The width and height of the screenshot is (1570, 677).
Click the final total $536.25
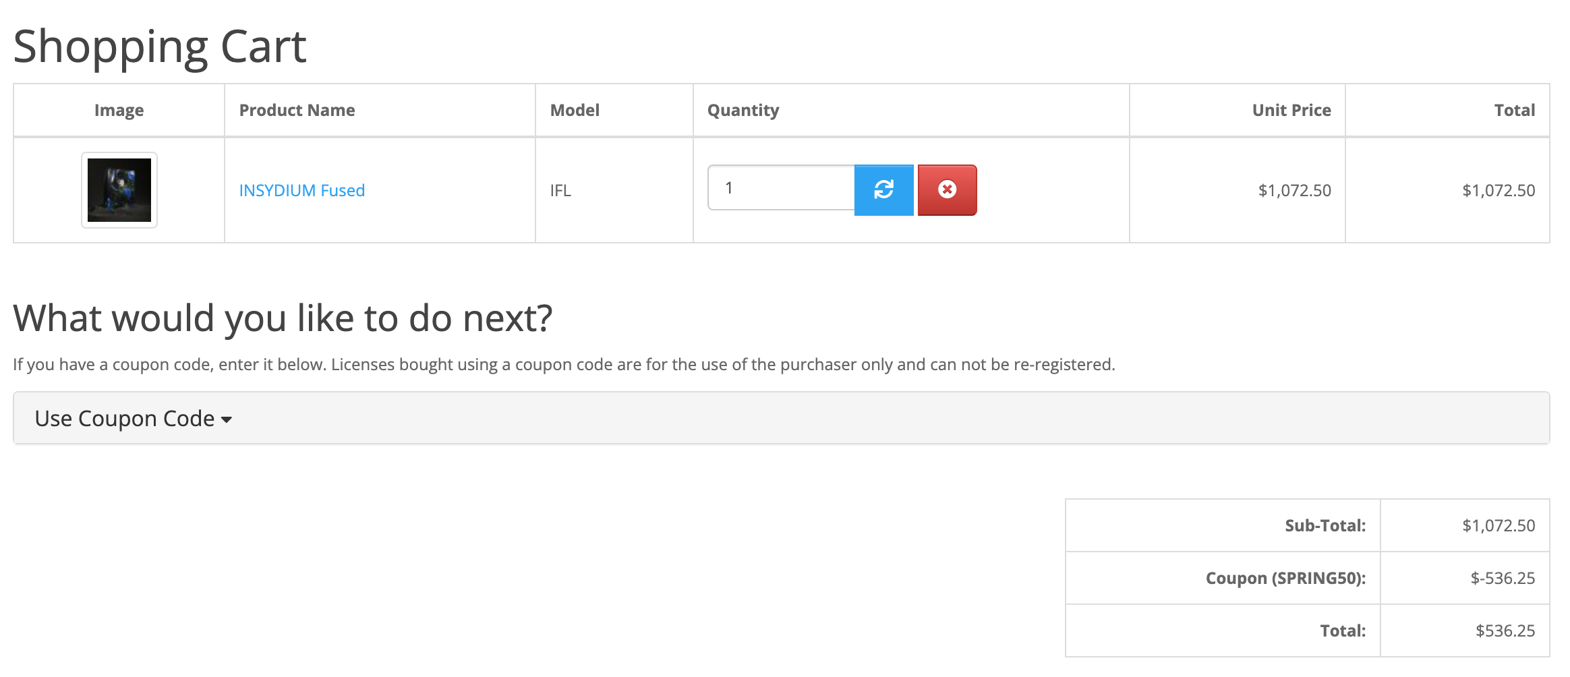click(1505, 630)
